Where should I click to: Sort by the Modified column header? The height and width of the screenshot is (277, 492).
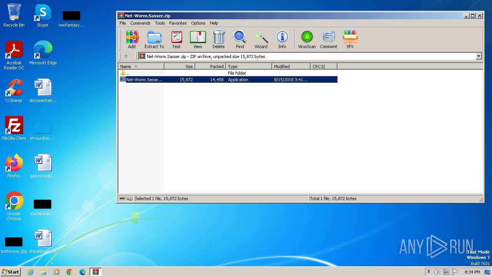pyautogui.click(x=291, y=67)
